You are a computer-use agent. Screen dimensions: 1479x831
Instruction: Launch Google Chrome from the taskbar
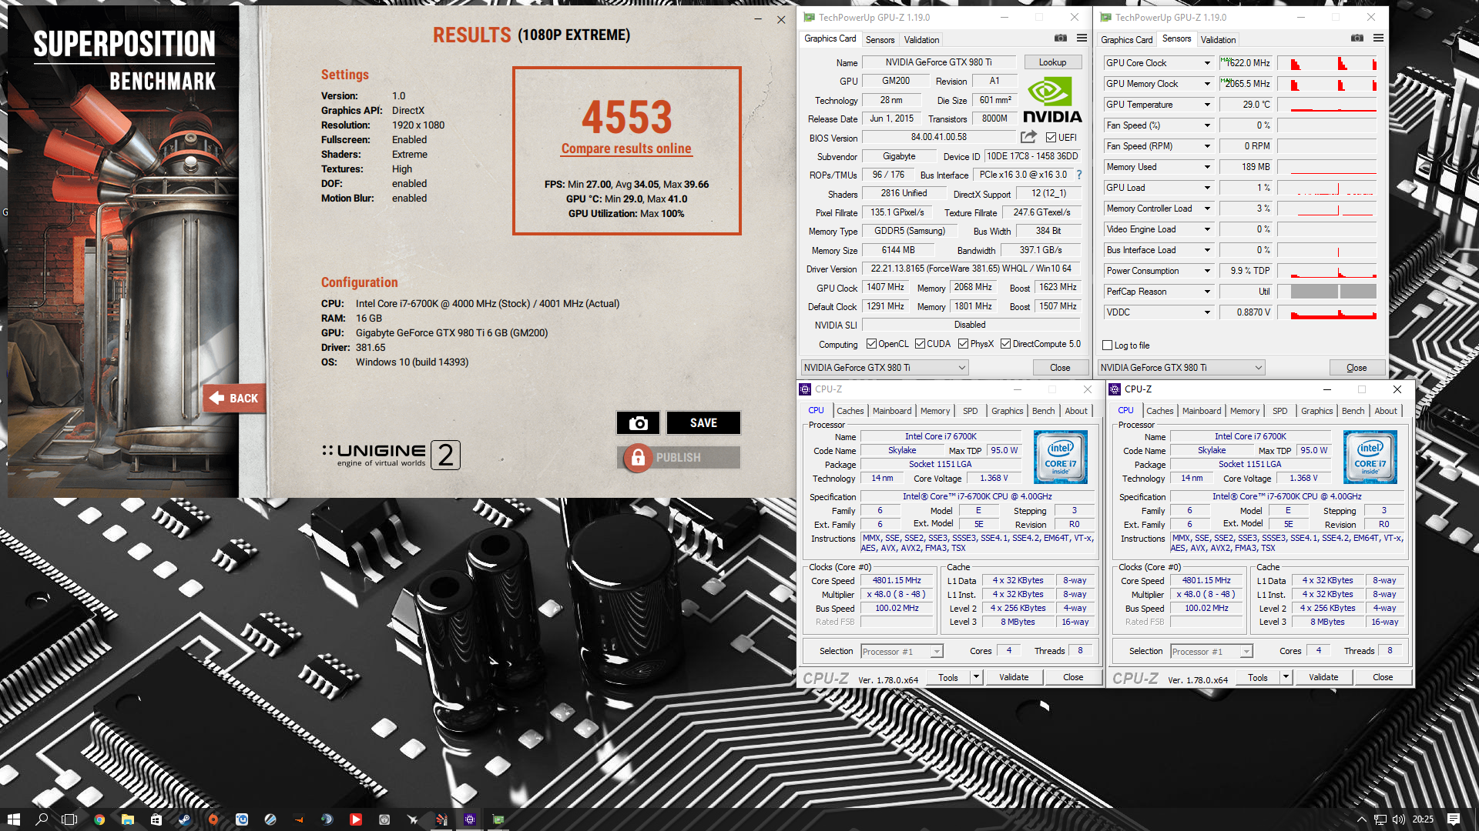point(99,819)
